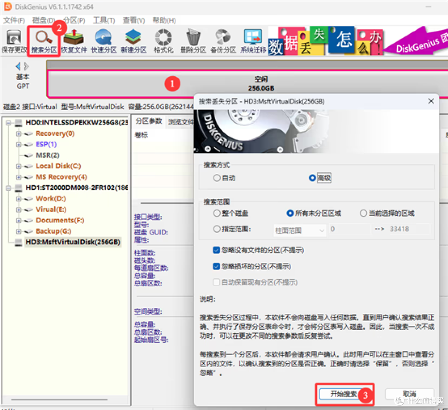
Task: Collapse the HD1 ST2000DM008 tree node
Action: tap(8, 188)
